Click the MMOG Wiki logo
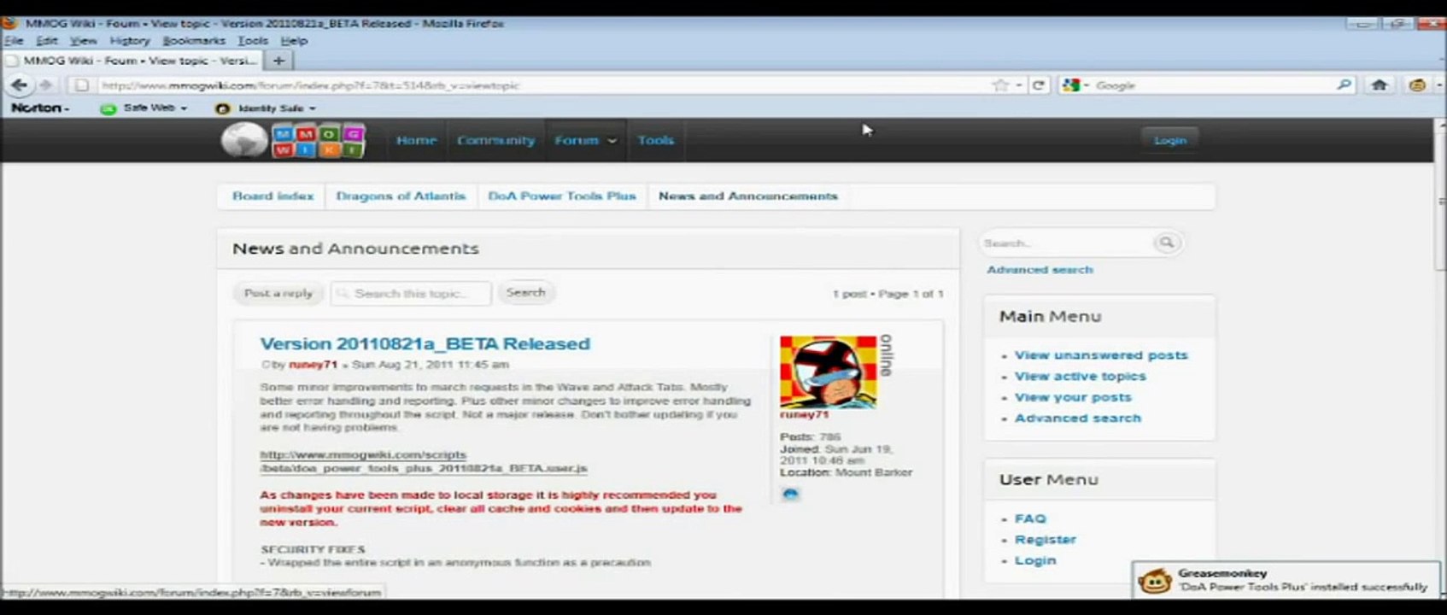The height and width of the screenshot is (615, 1447). [x=293, y=141]
